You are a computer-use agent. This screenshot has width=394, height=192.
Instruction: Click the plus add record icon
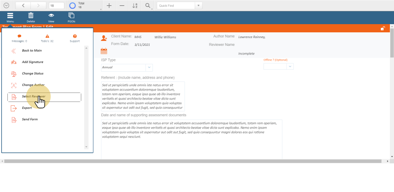(109, 6)
